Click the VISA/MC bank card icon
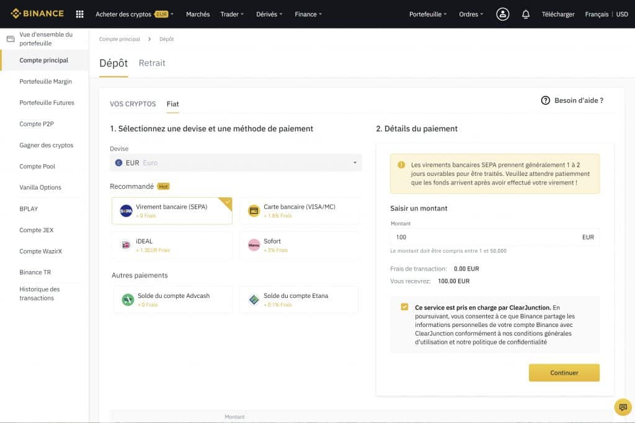This screenshot has width=635, height=423. [x=254, y=210]
